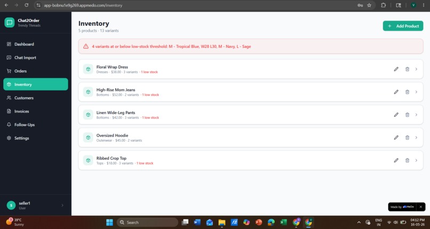This screenshot has width=430, height=229.
Task: Delete the Floral Wrap Dress product
Action: click(407, 69)
